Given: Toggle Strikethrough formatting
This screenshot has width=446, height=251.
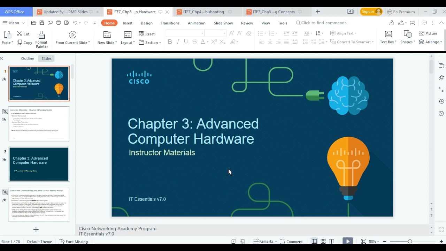Looking at the screenshot, I should 194,42.
